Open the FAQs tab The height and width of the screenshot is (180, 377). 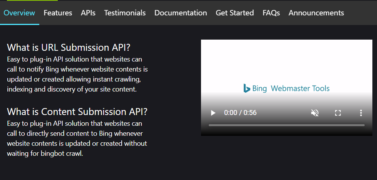tap(271, 13)
